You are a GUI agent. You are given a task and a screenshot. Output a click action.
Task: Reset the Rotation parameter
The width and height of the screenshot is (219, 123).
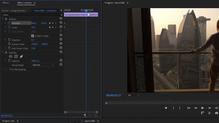point(61,39)
